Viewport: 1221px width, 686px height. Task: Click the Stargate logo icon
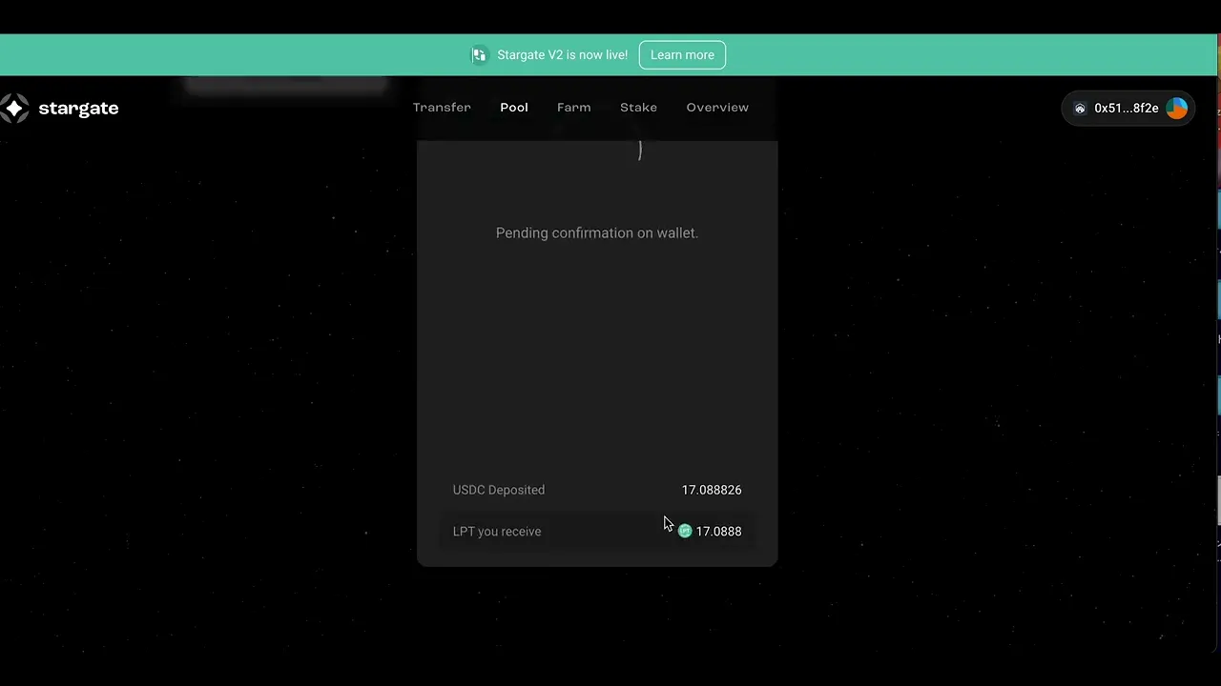point(14,109)
